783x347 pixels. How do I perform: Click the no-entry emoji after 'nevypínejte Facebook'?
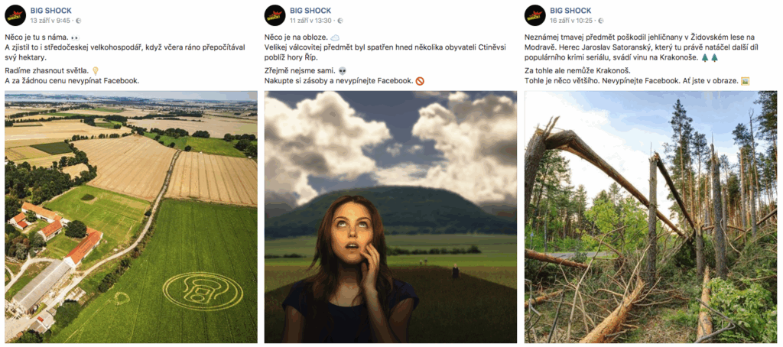(420, 80)
